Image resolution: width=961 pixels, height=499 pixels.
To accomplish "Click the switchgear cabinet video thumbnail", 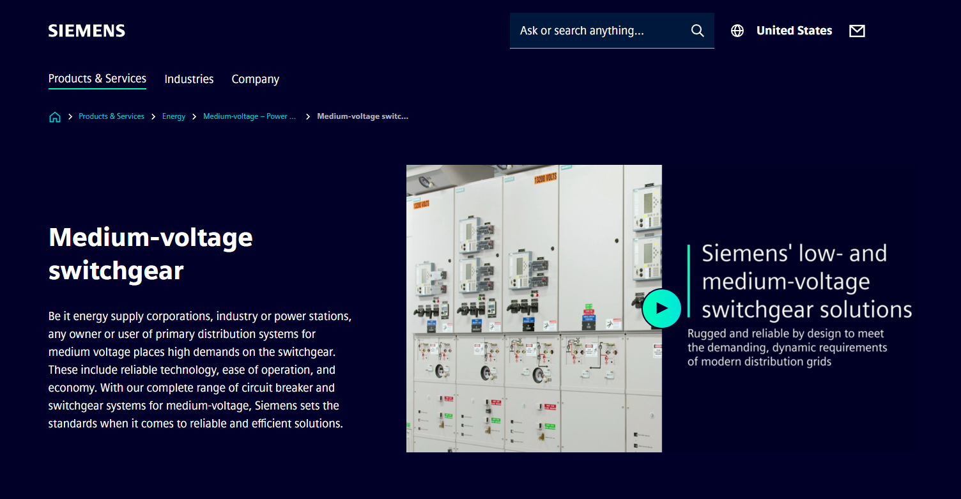I will point(534,309).
